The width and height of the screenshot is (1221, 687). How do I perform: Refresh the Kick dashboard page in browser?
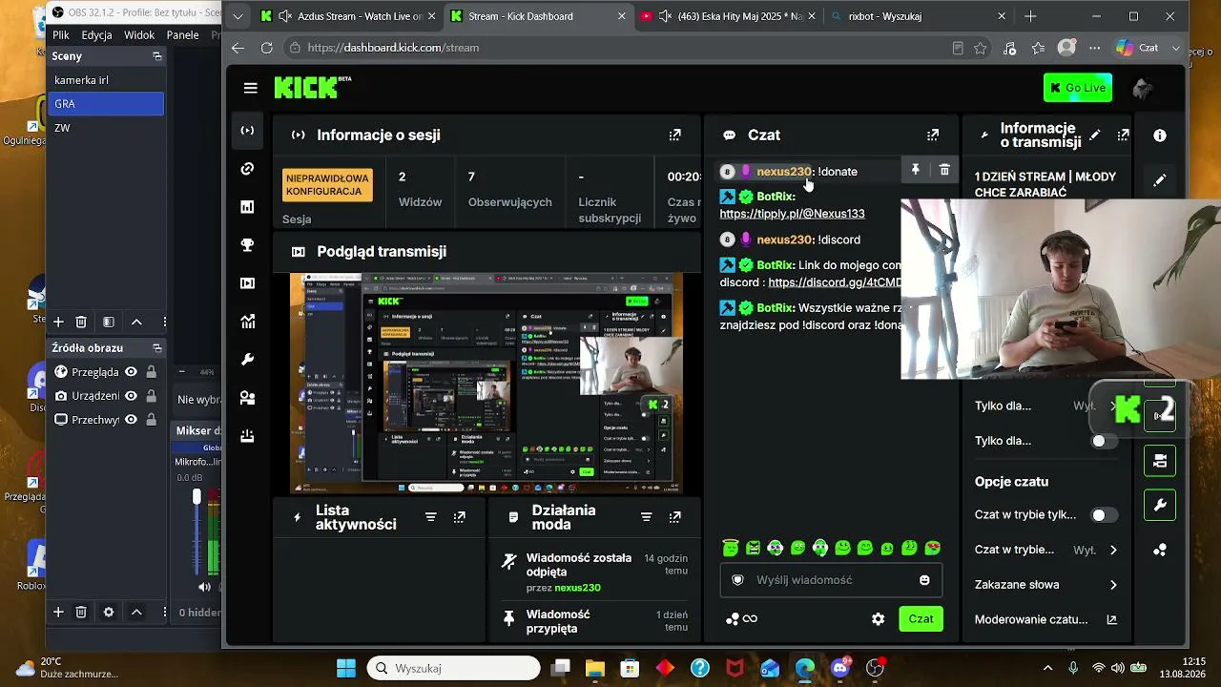click(266, 48)
